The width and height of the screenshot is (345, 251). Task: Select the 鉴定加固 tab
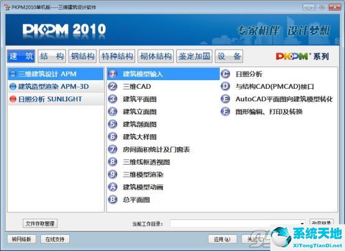[x=194, y=56]
